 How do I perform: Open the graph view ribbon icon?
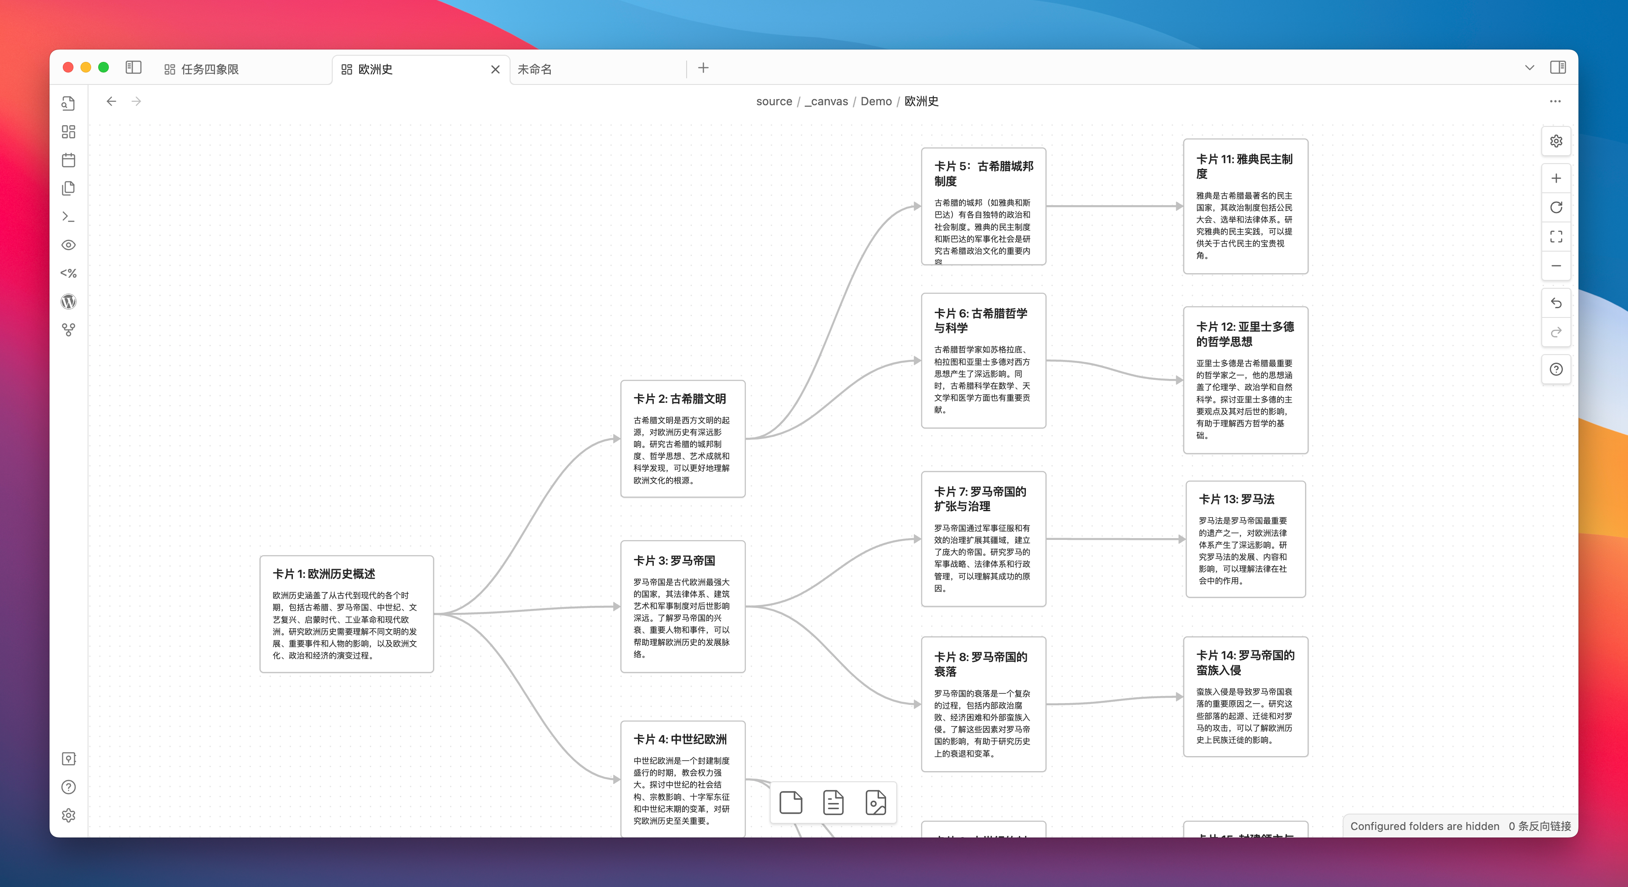[68, 330]
